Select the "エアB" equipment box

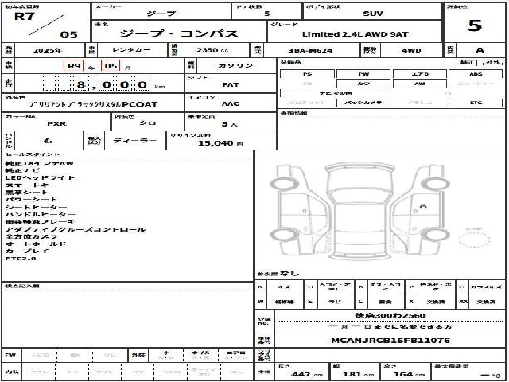[x=420, y=74]
